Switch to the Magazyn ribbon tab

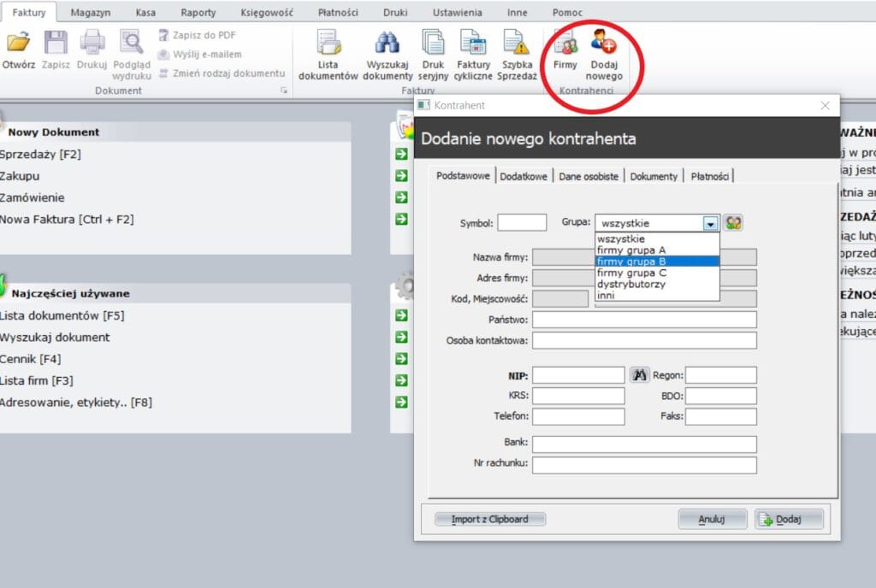91,13
